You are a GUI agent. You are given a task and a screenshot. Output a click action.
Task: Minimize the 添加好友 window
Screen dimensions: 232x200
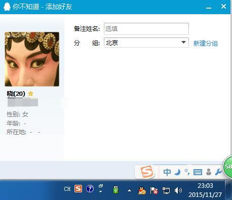(x=209, y=8)
